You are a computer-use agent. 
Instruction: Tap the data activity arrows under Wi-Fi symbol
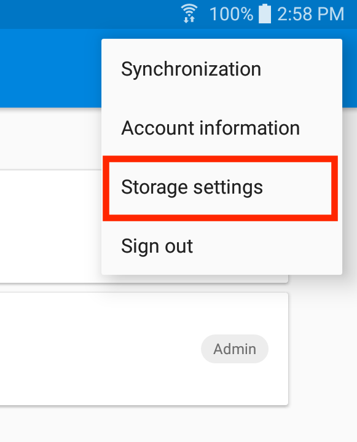click(x=189, y=19)
